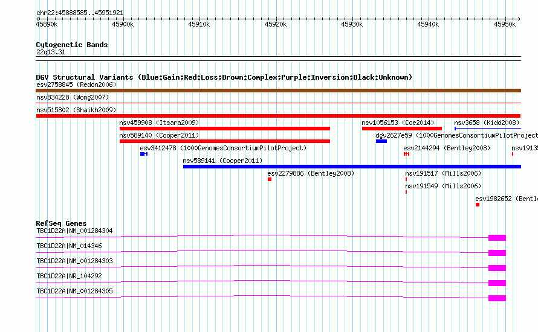Select the dgv2627e59 variant label
This screenshot has width=538, height=332.
pos(456,135)
